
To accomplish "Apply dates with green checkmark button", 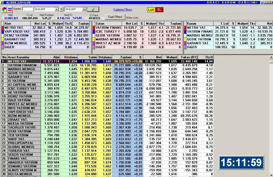I will (93, 9).
